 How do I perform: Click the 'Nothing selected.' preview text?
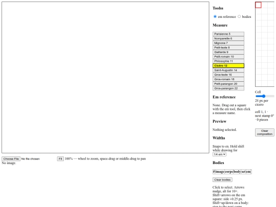tap(224, 130)
